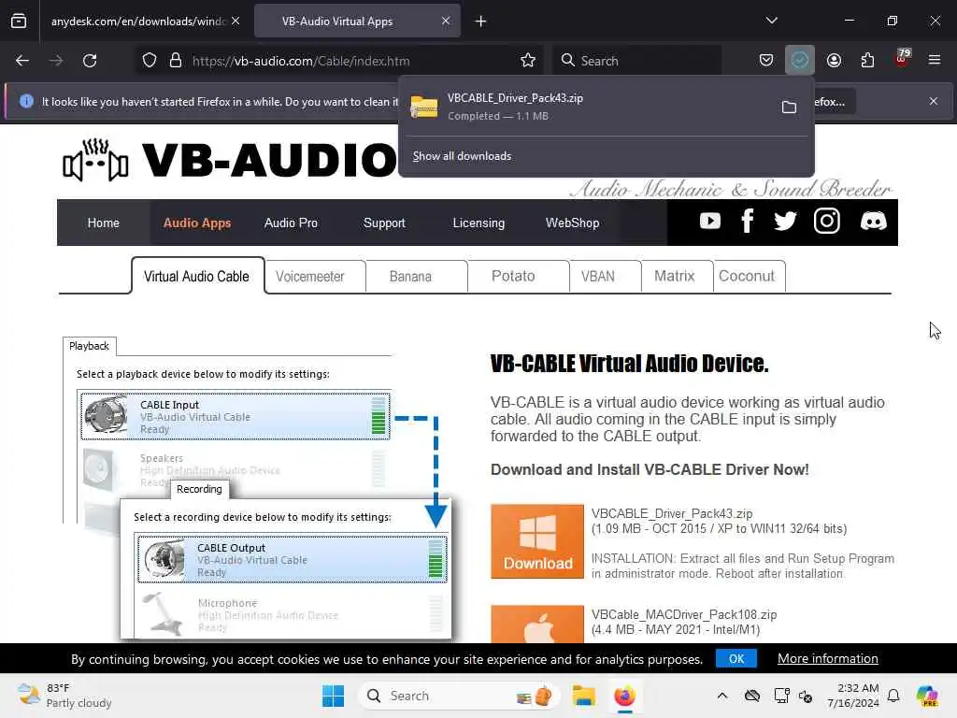Open the Firefox View icon in the tab strip
Screen dimensions: 957x718
click(x=19, y=21)
